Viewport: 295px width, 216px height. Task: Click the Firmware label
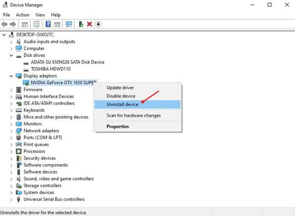[33, 90]
